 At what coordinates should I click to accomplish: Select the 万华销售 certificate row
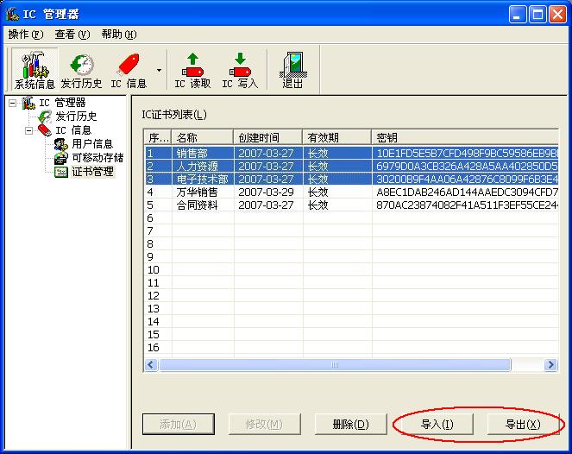click(198, 192)
